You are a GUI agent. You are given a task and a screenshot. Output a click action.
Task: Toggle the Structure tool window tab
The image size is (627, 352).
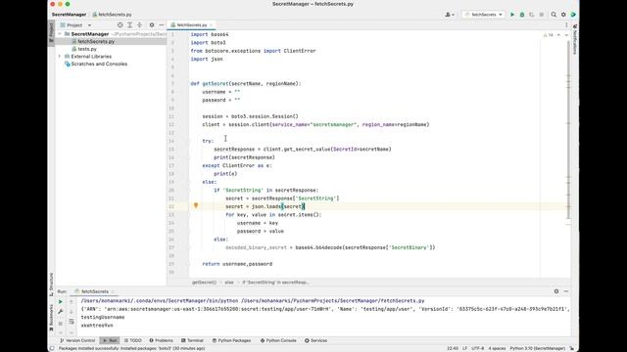pos(51,285)
